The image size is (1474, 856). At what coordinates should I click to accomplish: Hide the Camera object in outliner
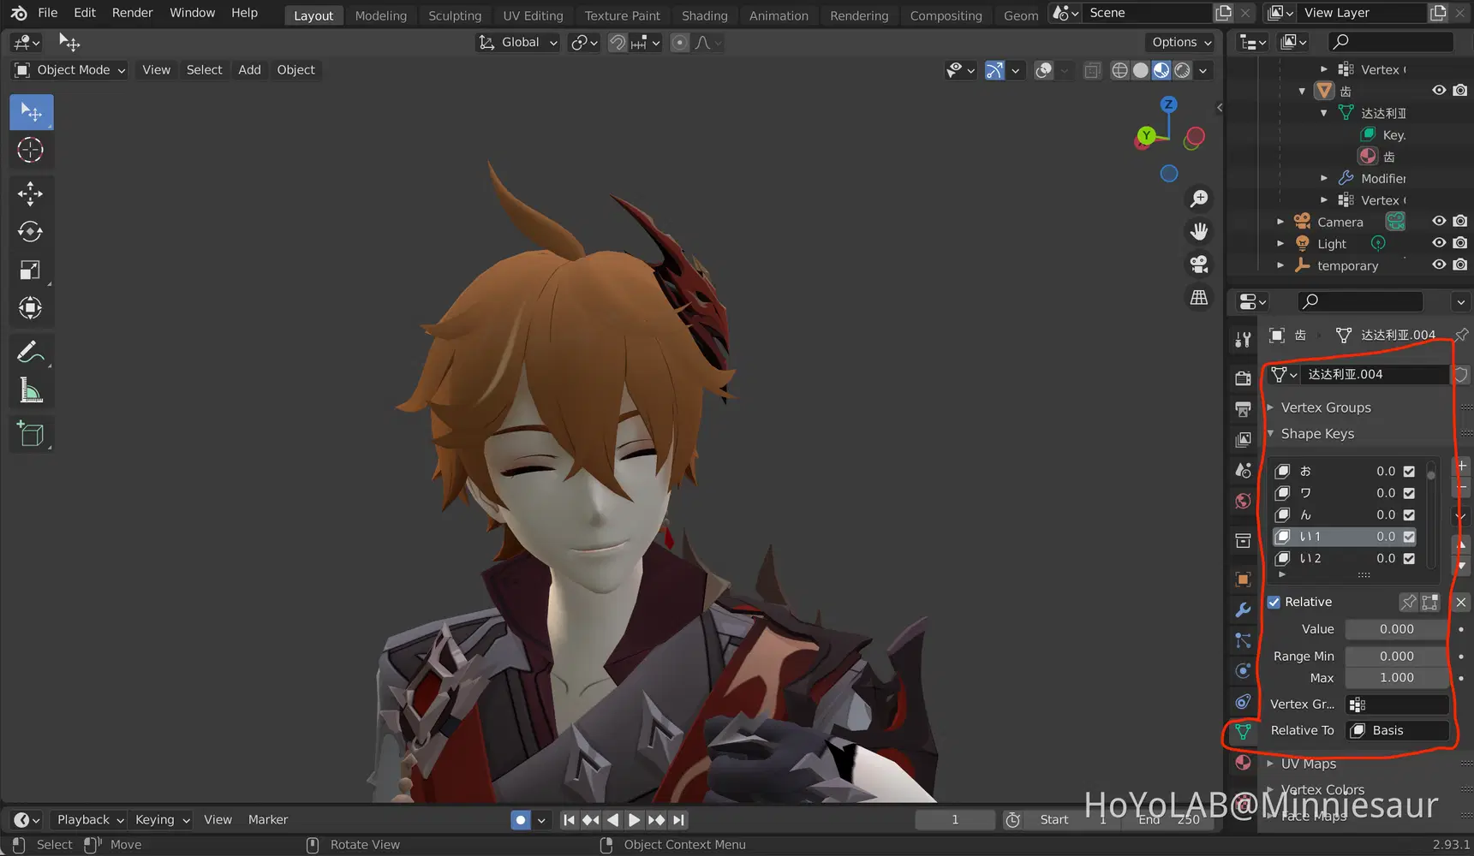pyautogui.click(x=1439, y=222)
